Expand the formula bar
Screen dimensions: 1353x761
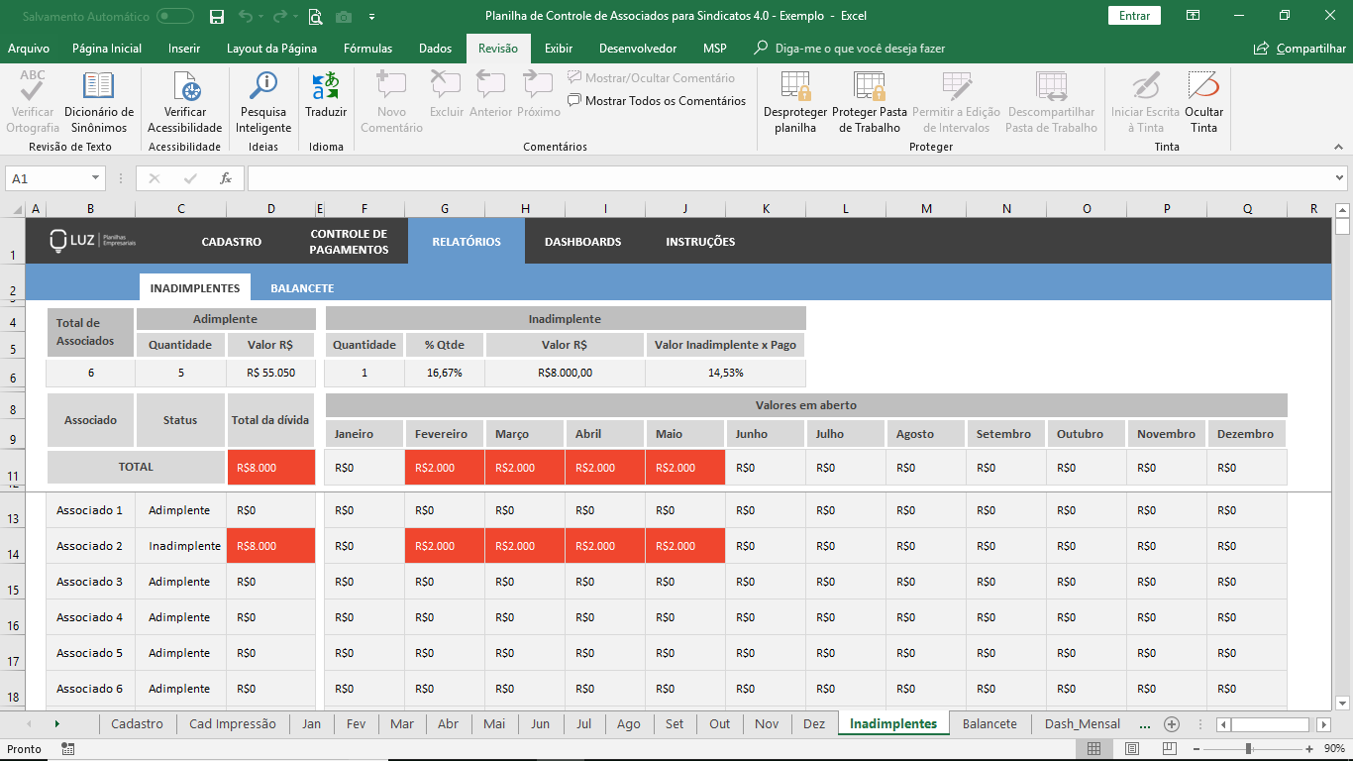1340,178
